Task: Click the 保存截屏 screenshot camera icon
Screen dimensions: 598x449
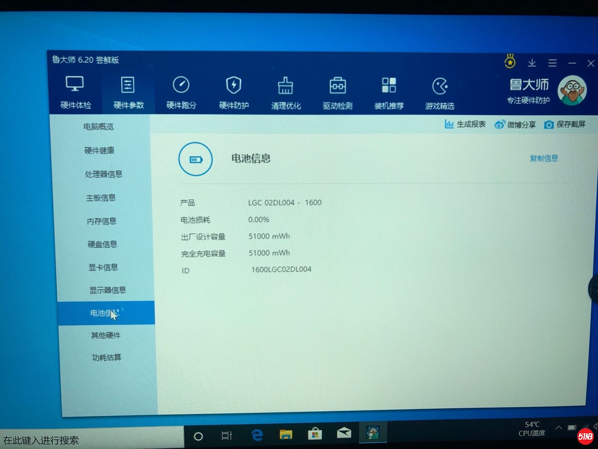Action: tap(549, 124)
